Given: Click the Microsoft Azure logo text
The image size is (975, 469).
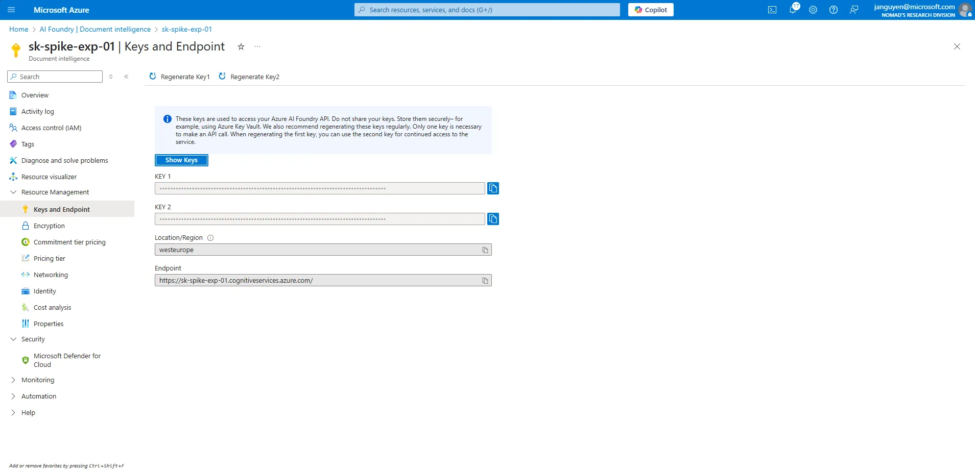Looking at the screenshot, I should tap(61, 10).
